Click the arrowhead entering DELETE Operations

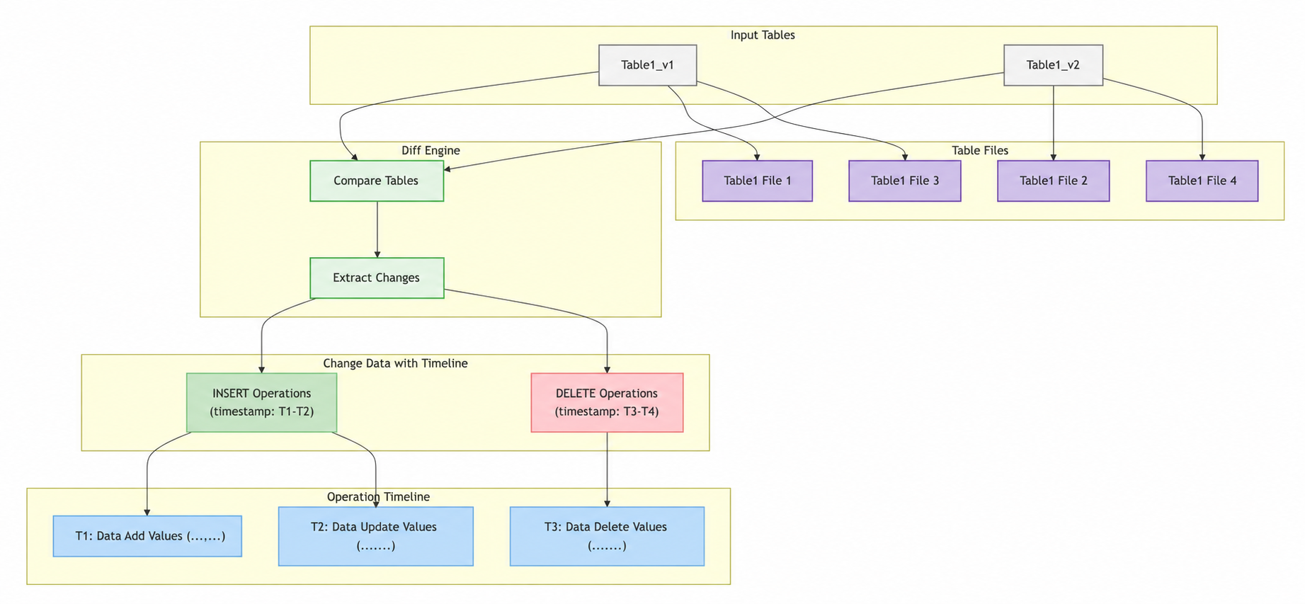(x=607, y=370)
